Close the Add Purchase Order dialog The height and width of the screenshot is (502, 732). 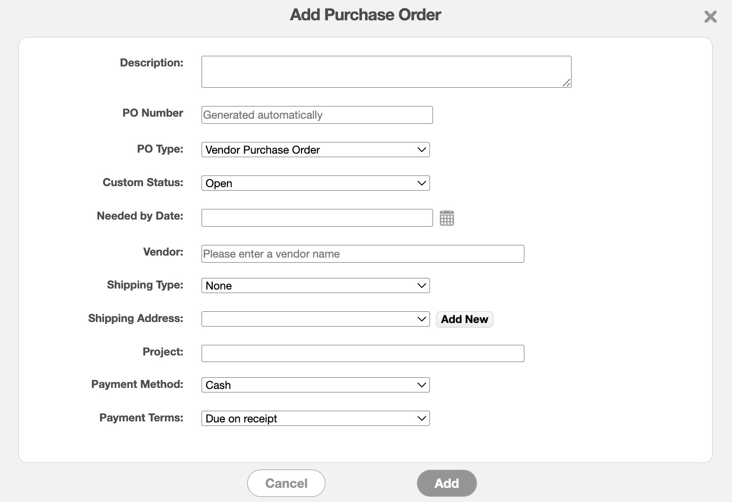(x=710, y=17)
